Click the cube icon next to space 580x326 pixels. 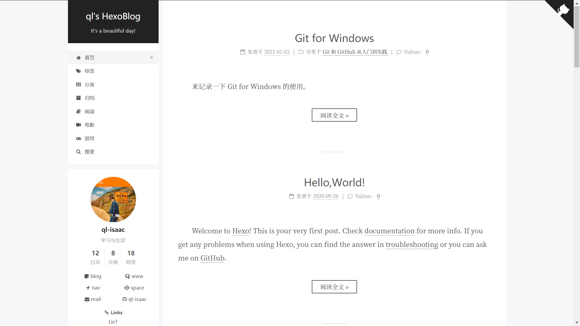(x=127, y=288)
